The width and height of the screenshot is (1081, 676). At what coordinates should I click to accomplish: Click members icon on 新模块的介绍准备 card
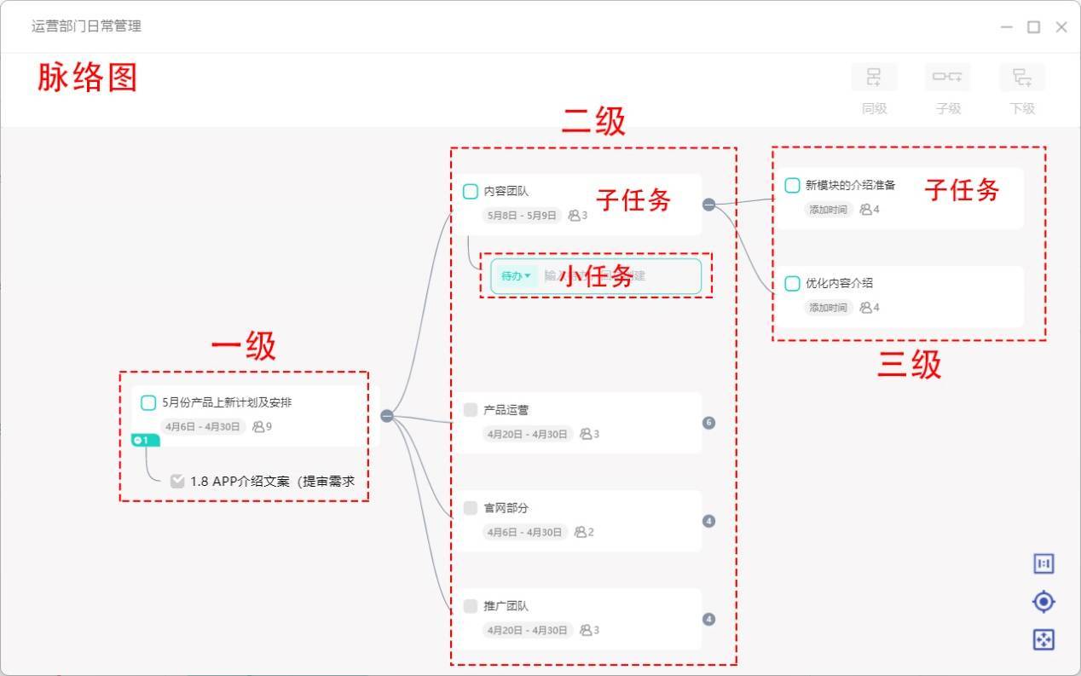point(865,209)
